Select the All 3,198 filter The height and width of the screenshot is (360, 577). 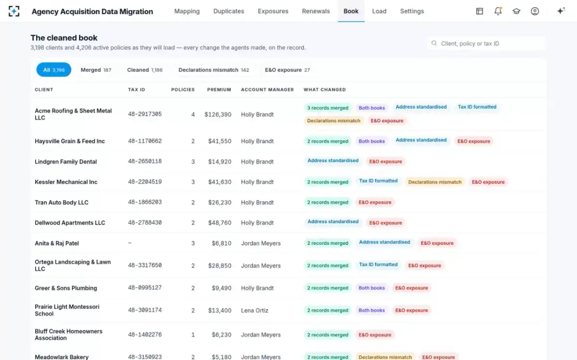click(x=54, y=70)
